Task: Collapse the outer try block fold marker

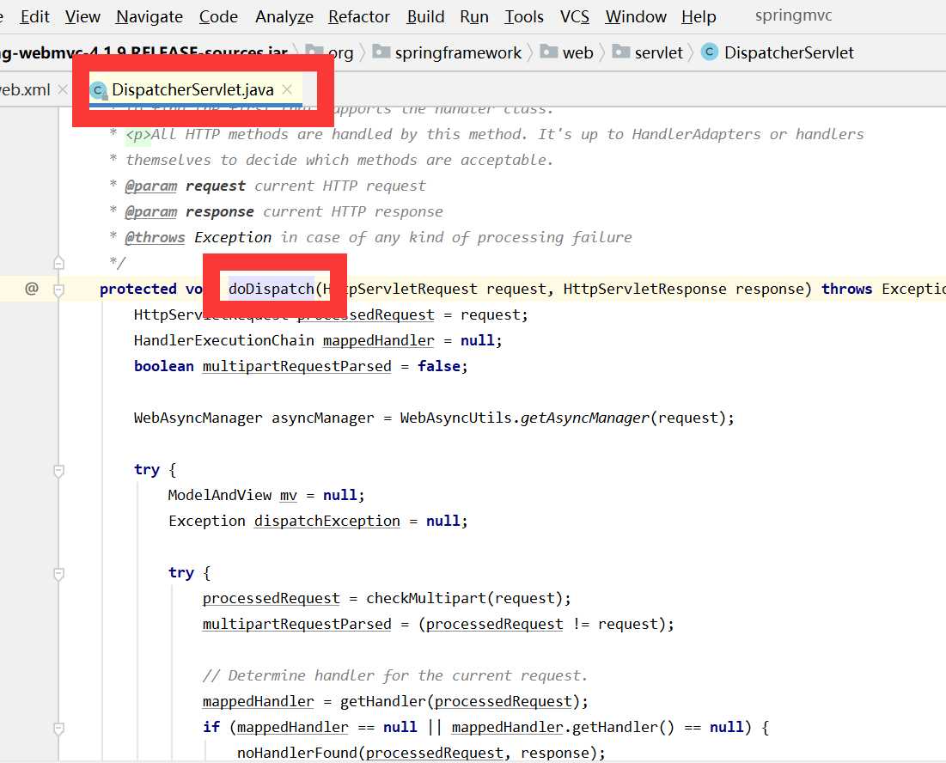Action: 58,471
